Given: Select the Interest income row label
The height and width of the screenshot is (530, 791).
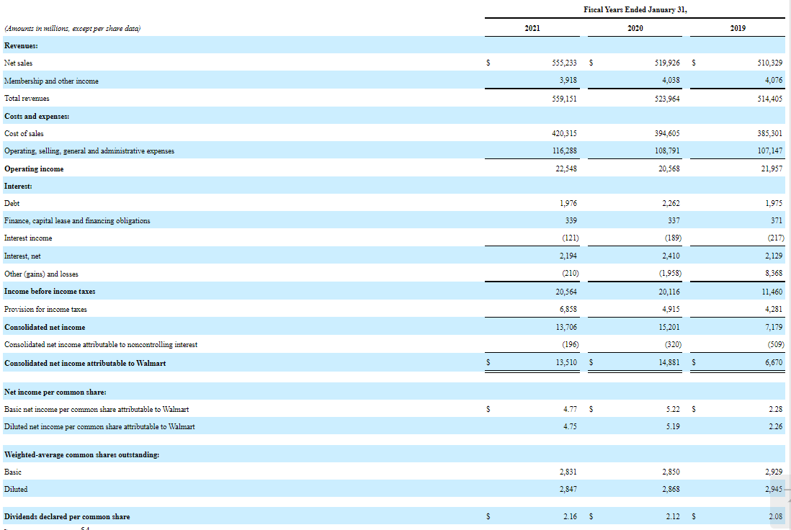Looking at the screenshot, I should (x=28, y=238).
